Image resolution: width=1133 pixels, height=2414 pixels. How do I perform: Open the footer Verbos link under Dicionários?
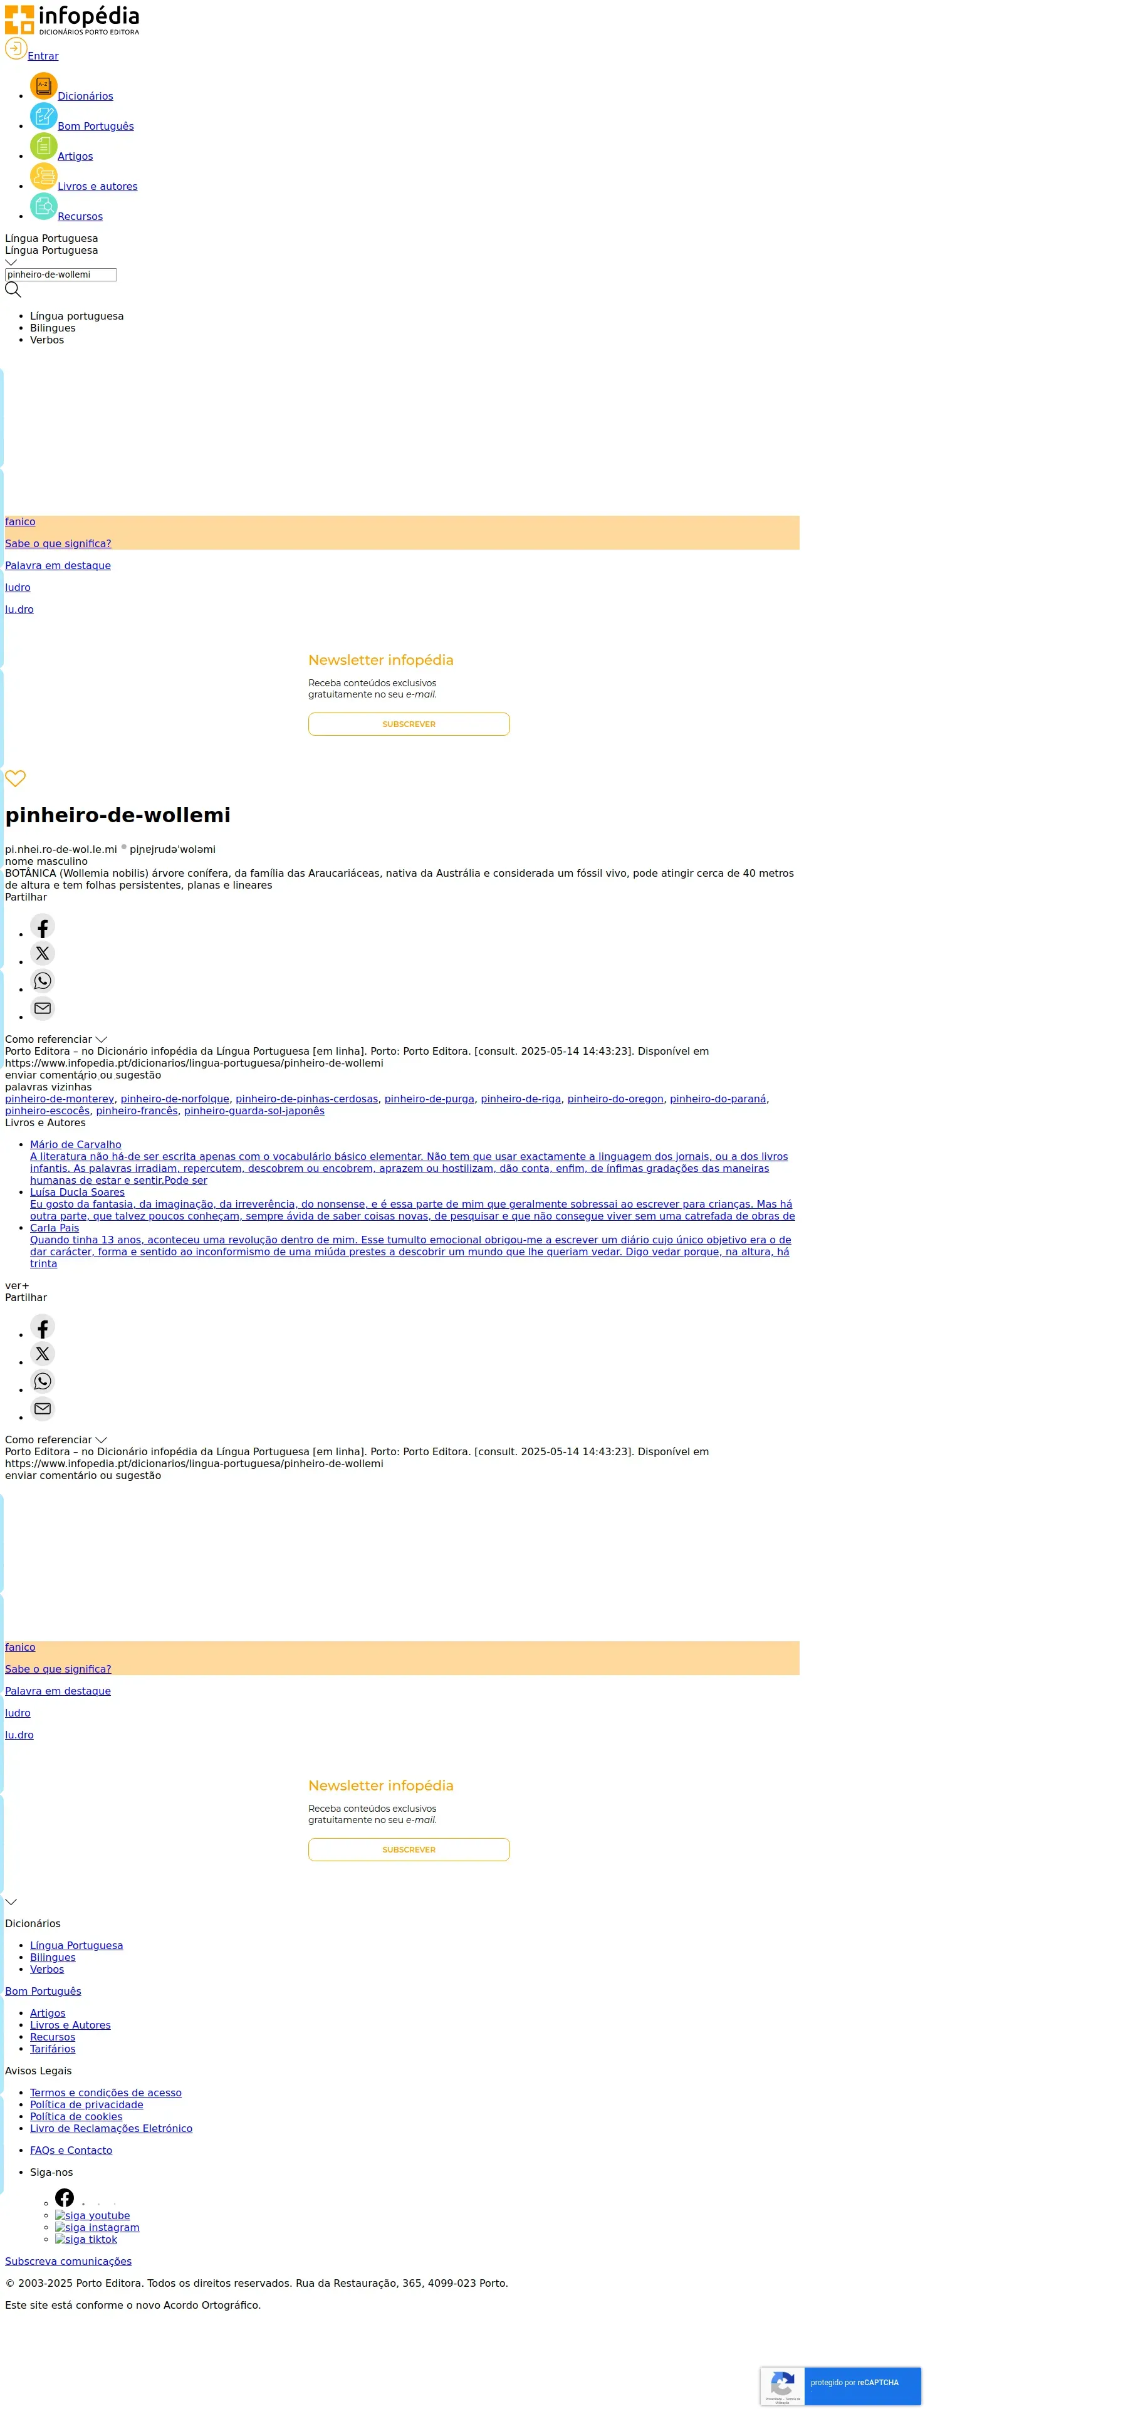pyautogui.click(x=47, y=1969)
